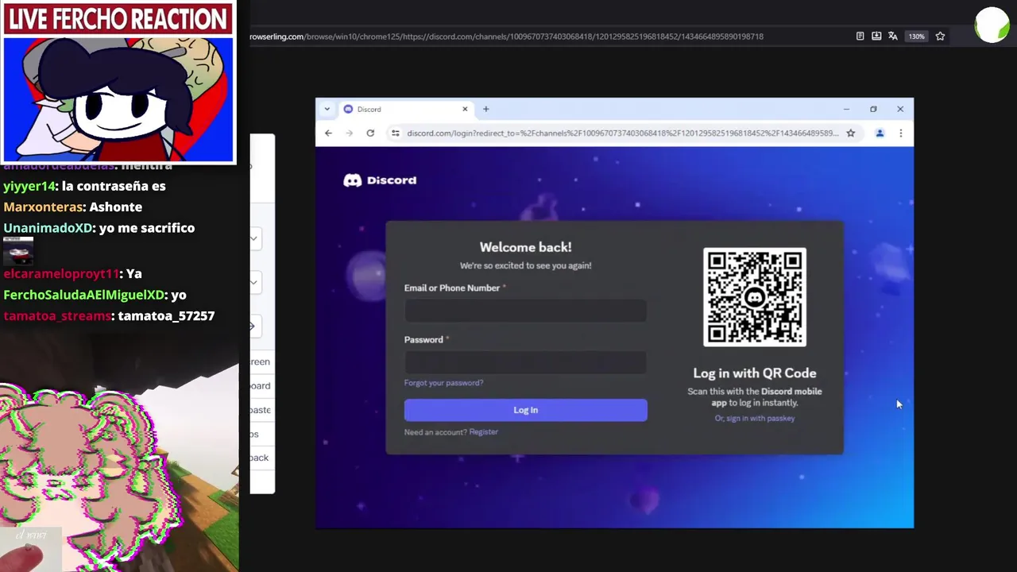Close the Discord tab with its X
The image size is (1017, 572).
pyautogui.click(x=465, y=109)
